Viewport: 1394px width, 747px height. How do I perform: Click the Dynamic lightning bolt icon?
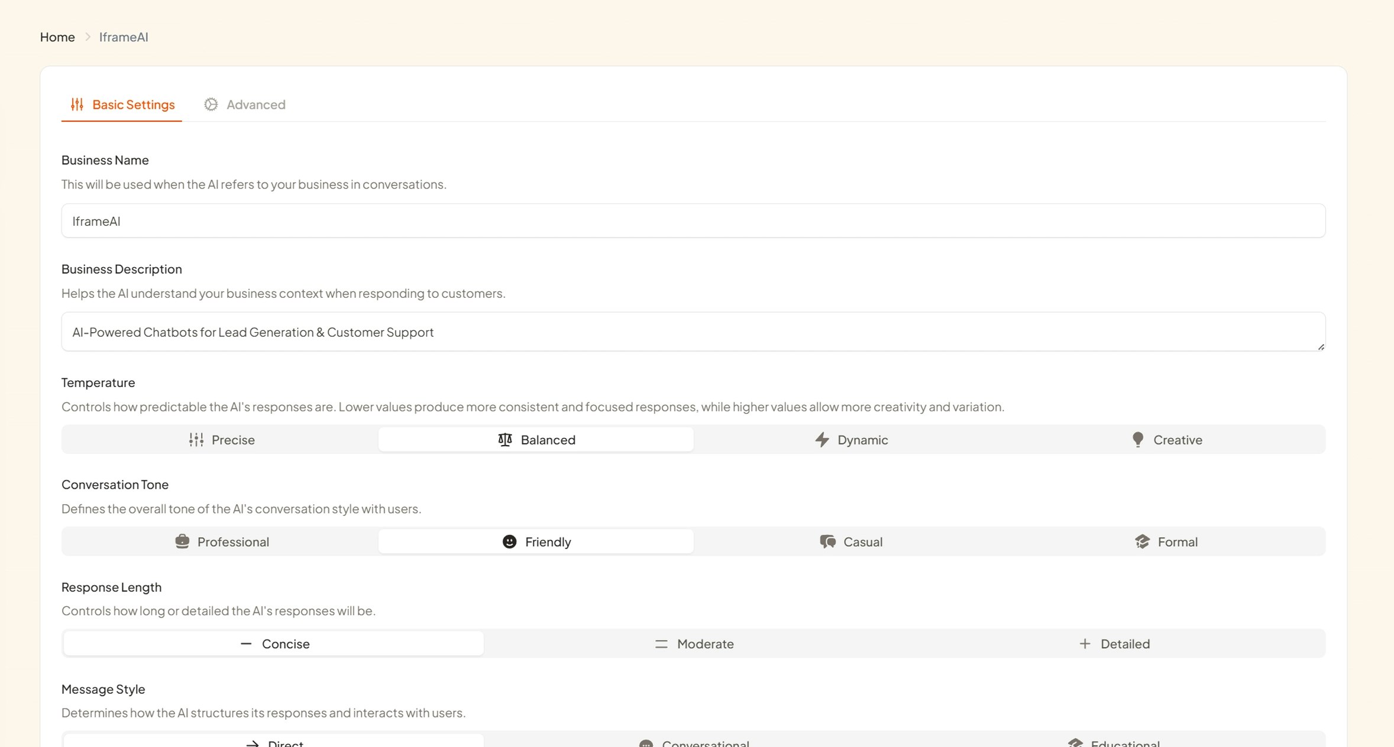click(x=821, y=440)
